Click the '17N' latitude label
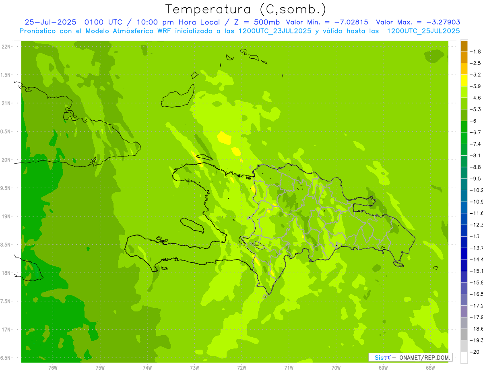This screenshot has width=483, height=373. tap(6, 330)
